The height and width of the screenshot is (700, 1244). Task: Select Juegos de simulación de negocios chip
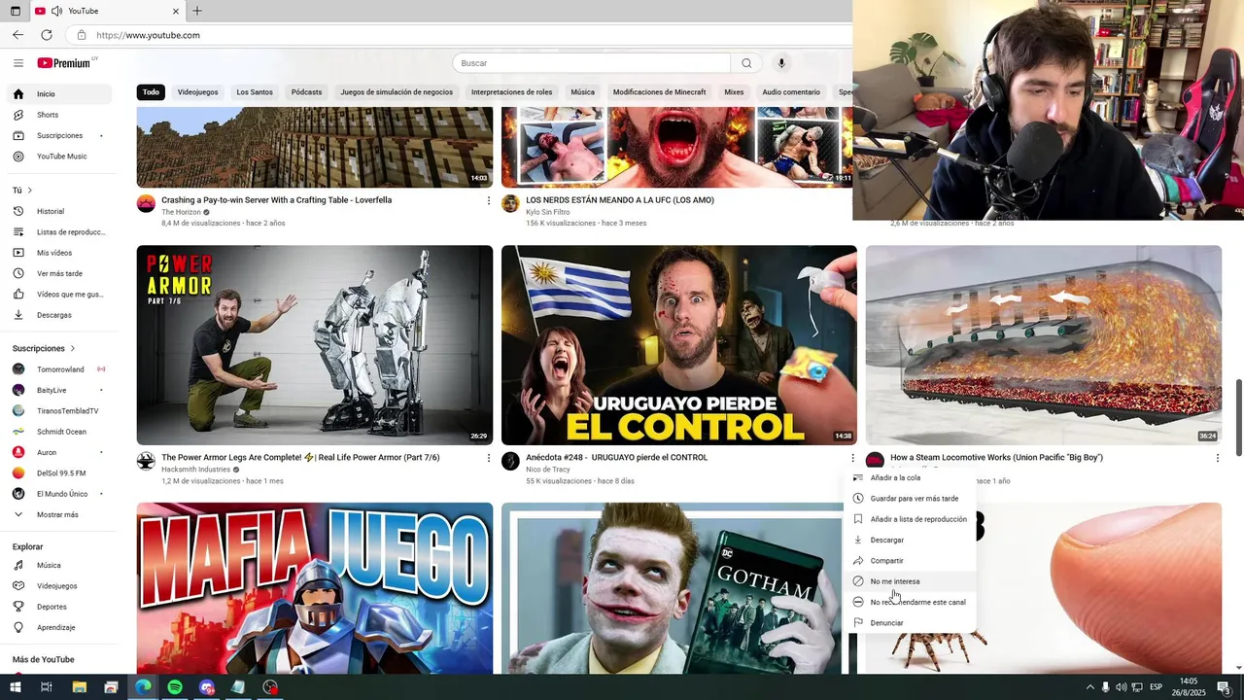click(397, 92)
